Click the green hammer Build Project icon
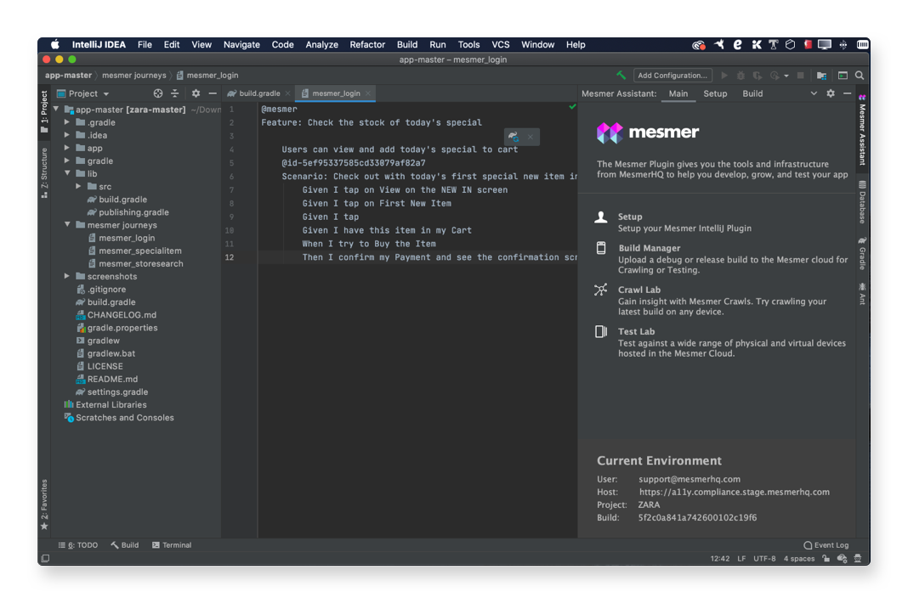908x603 pixels. pyautogui.click(x=621, y=76)
